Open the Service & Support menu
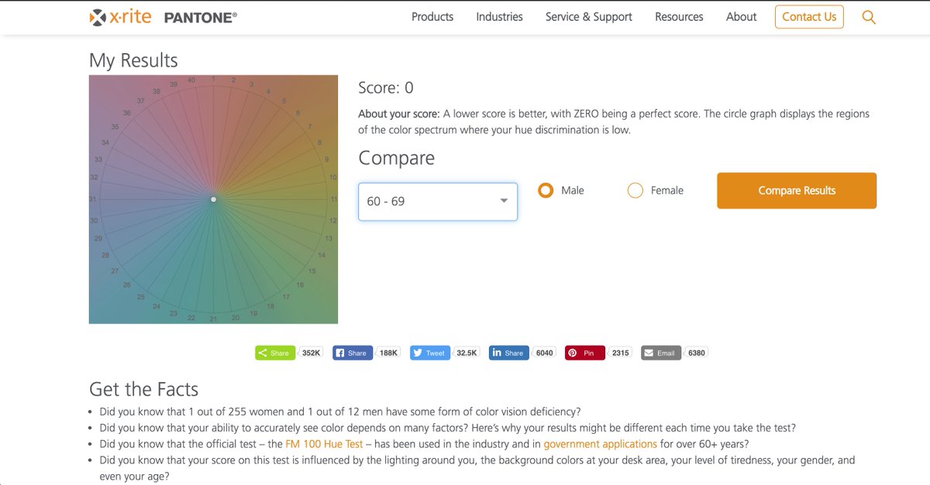Screen dimensions: 930x485 coord(589,17)
